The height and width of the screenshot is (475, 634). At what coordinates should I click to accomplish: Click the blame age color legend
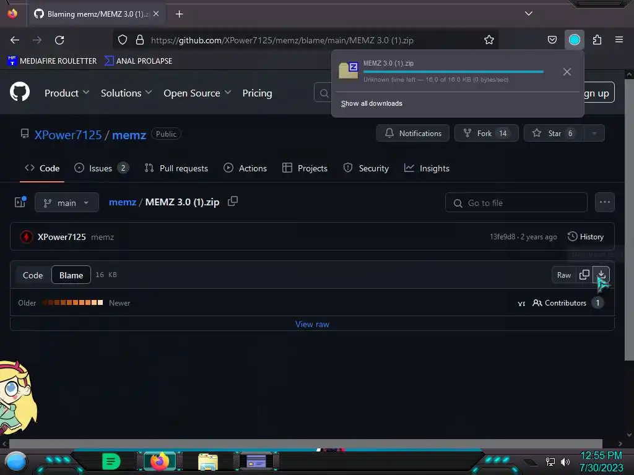tap(72, 302)
